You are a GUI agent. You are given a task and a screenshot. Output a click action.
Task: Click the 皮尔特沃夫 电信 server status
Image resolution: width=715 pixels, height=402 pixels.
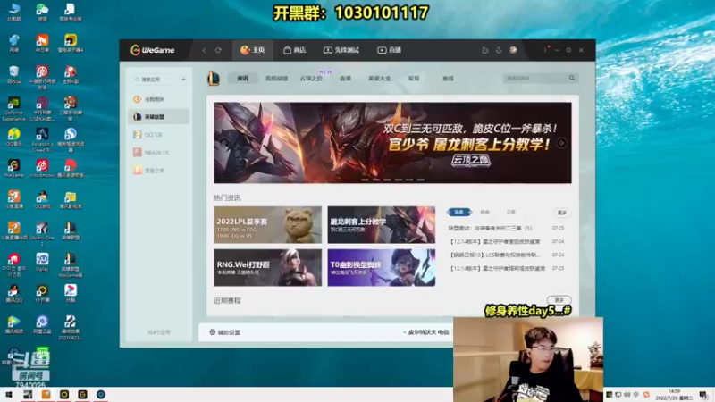pyautogui.click(x=426, y=332)
